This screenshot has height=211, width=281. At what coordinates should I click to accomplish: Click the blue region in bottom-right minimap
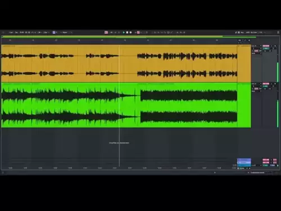[244, 162]
